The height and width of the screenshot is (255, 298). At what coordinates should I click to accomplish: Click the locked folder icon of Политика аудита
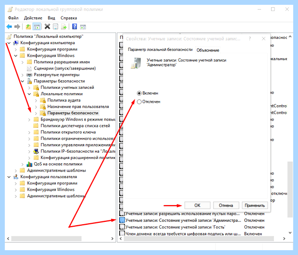coord(43,100)
